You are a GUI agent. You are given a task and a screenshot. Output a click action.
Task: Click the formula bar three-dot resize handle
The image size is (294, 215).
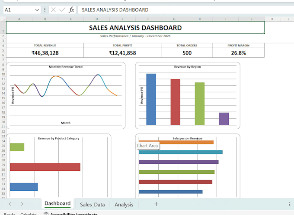[45, 10]
